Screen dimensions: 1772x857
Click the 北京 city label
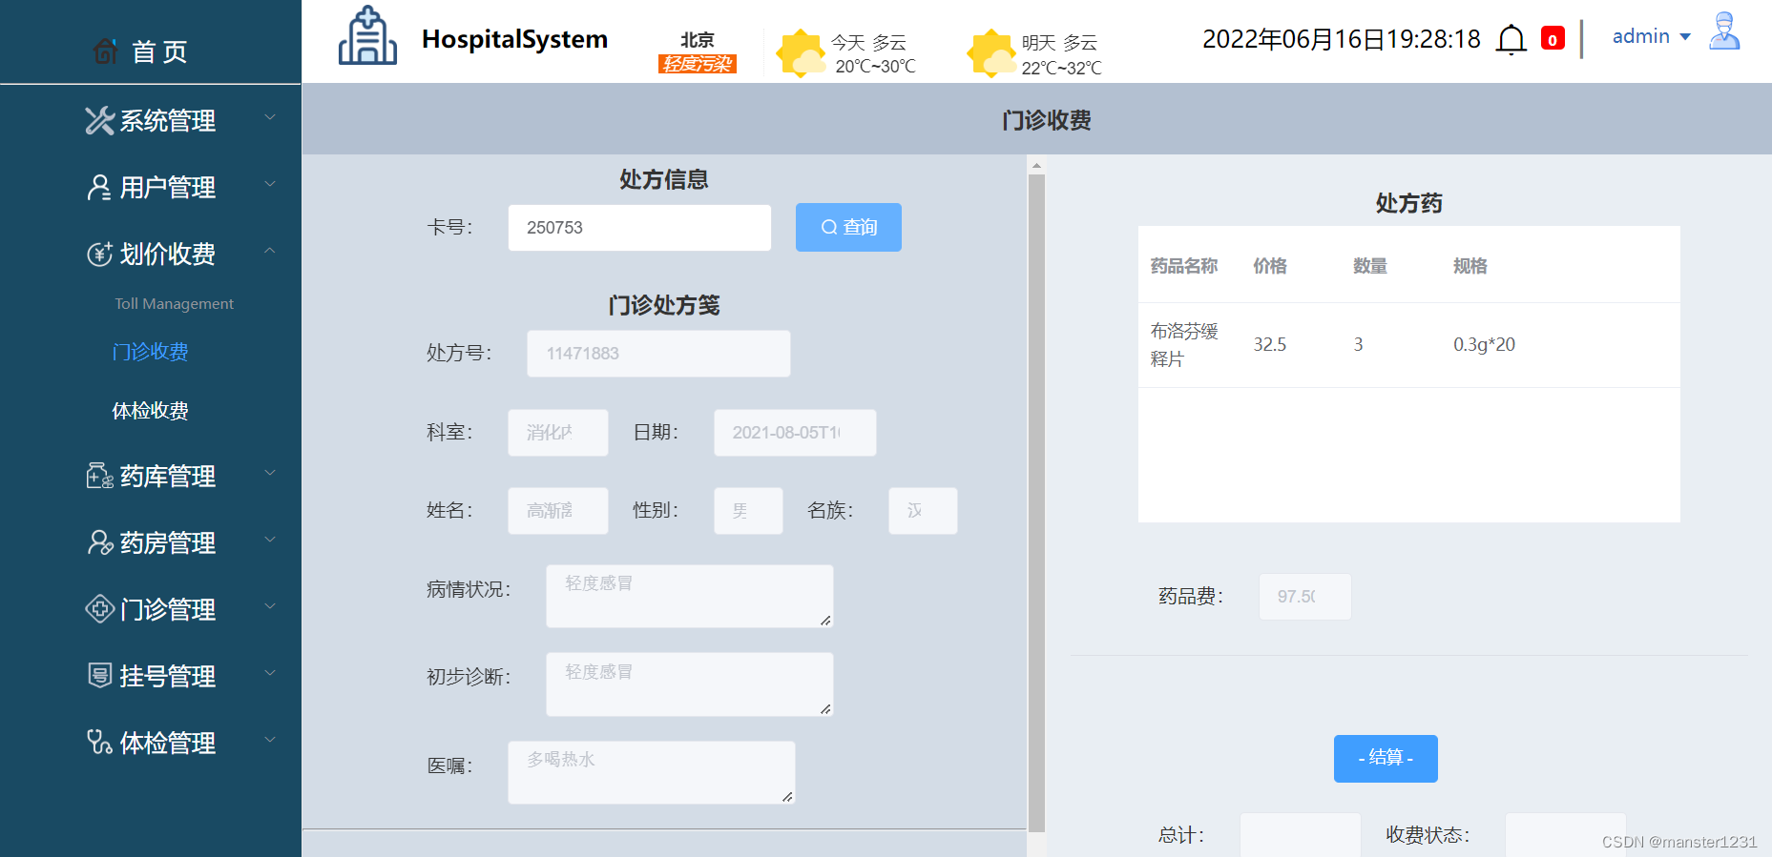(x=698, y=40)
